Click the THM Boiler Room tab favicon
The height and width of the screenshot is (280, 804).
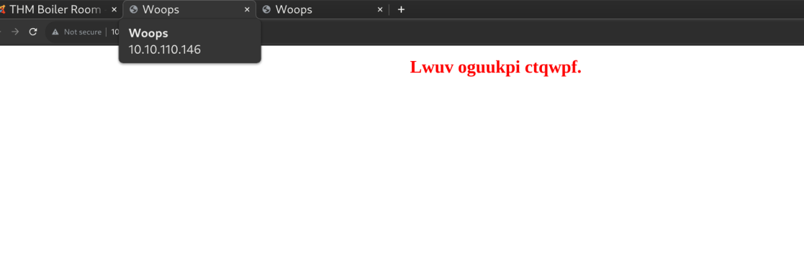pos(3,9)
